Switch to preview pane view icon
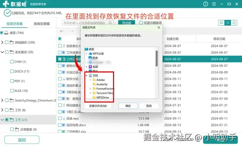The height and width of the screenshot is (147, 242). click(x=234, y=23)
